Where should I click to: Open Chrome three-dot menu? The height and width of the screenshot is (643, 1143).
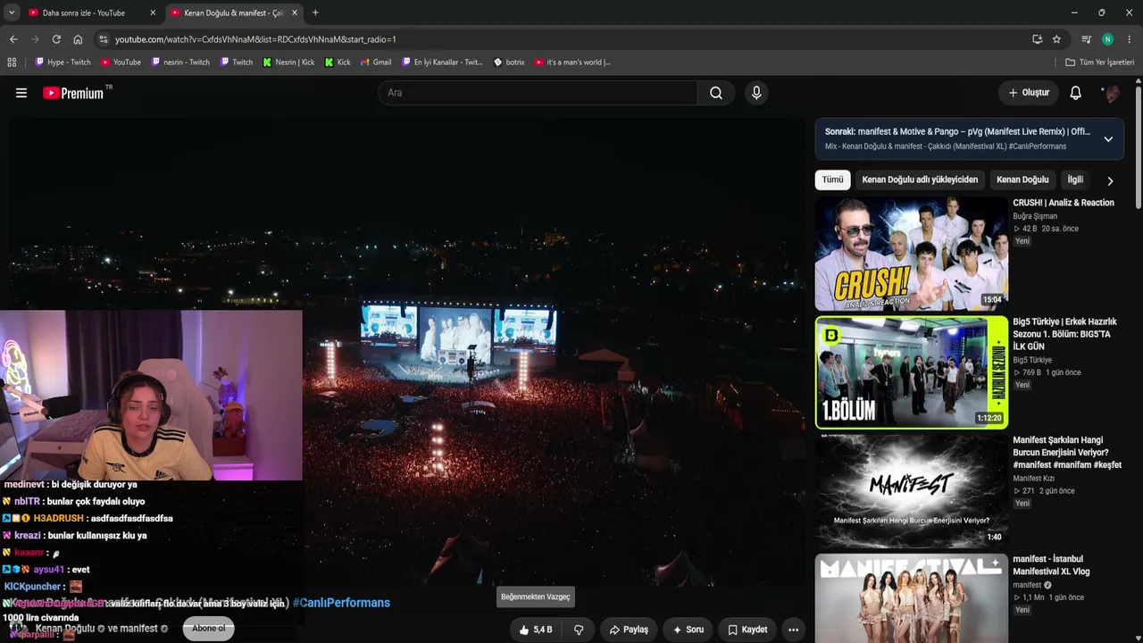pos(1130,39)
